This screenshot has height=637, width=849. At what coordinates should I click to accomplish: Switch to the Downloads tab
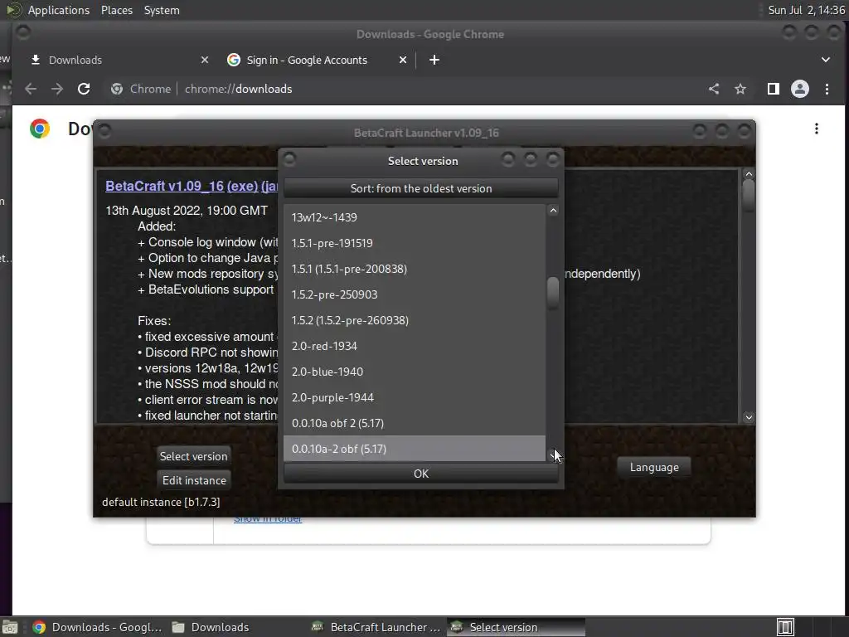(119, 60)
